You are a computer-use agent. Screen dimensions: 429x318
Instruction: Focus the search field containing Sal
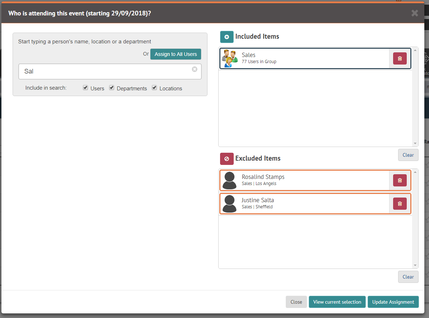click(x=110, y=72)
